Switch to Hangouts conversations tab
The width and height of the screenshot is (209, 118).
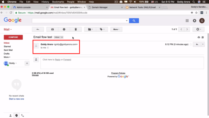coord(17,116)
